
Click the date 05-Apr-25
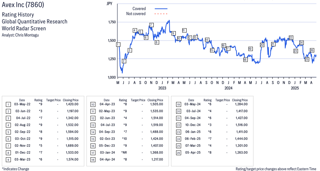(x=193, y=153)
